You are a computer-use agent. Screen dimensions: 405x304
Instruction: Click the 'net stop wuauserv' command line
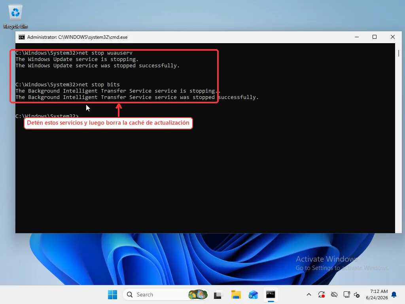(74, 53)
